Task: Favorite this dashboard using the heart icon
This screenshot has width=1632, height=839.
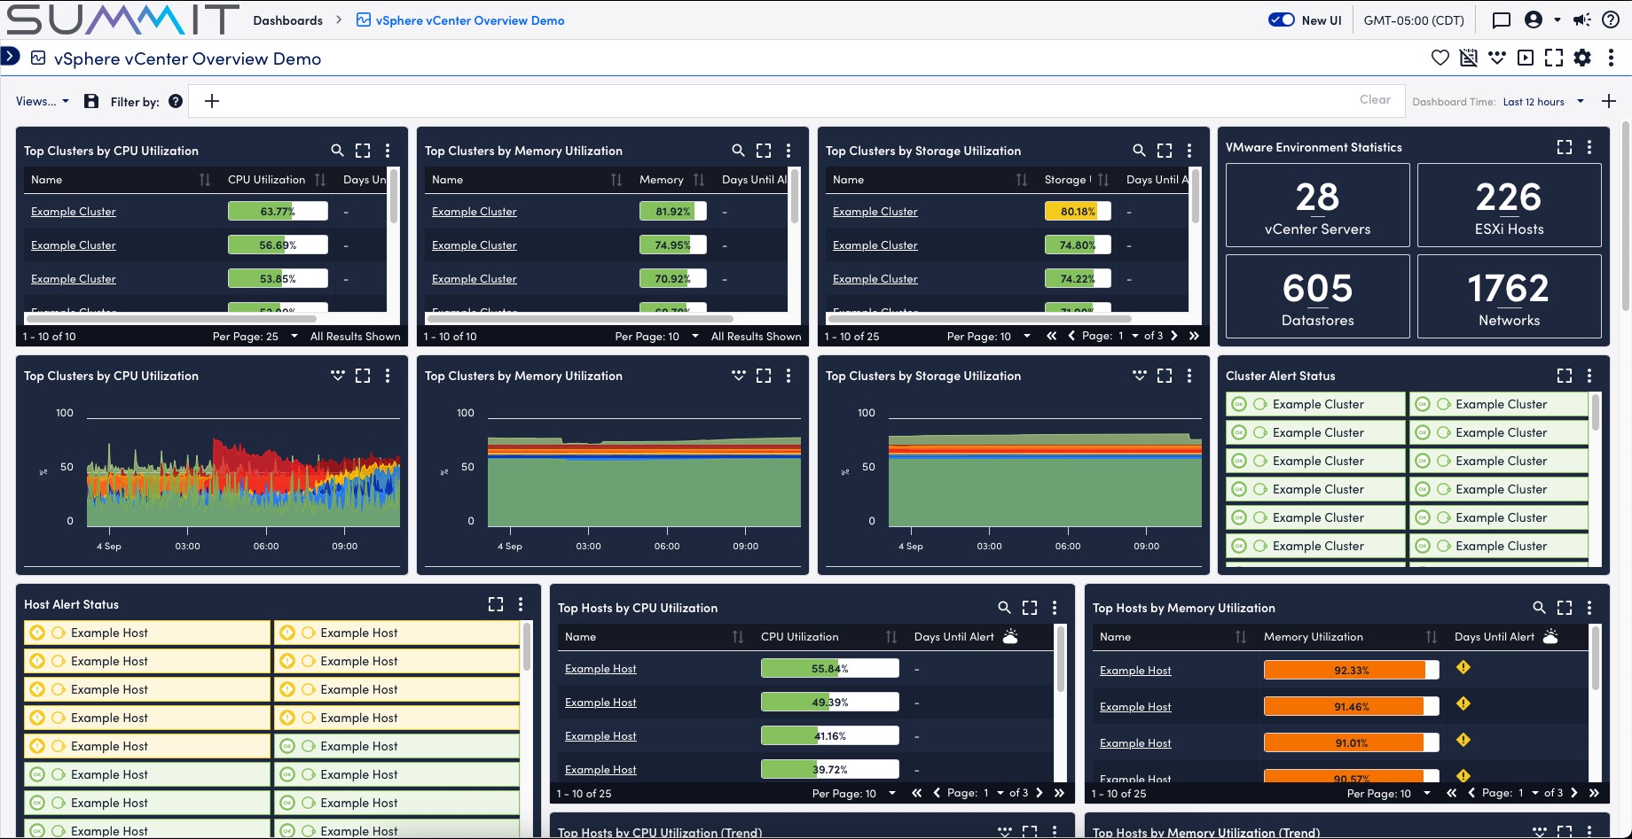Action: (x=1440, y=58)
